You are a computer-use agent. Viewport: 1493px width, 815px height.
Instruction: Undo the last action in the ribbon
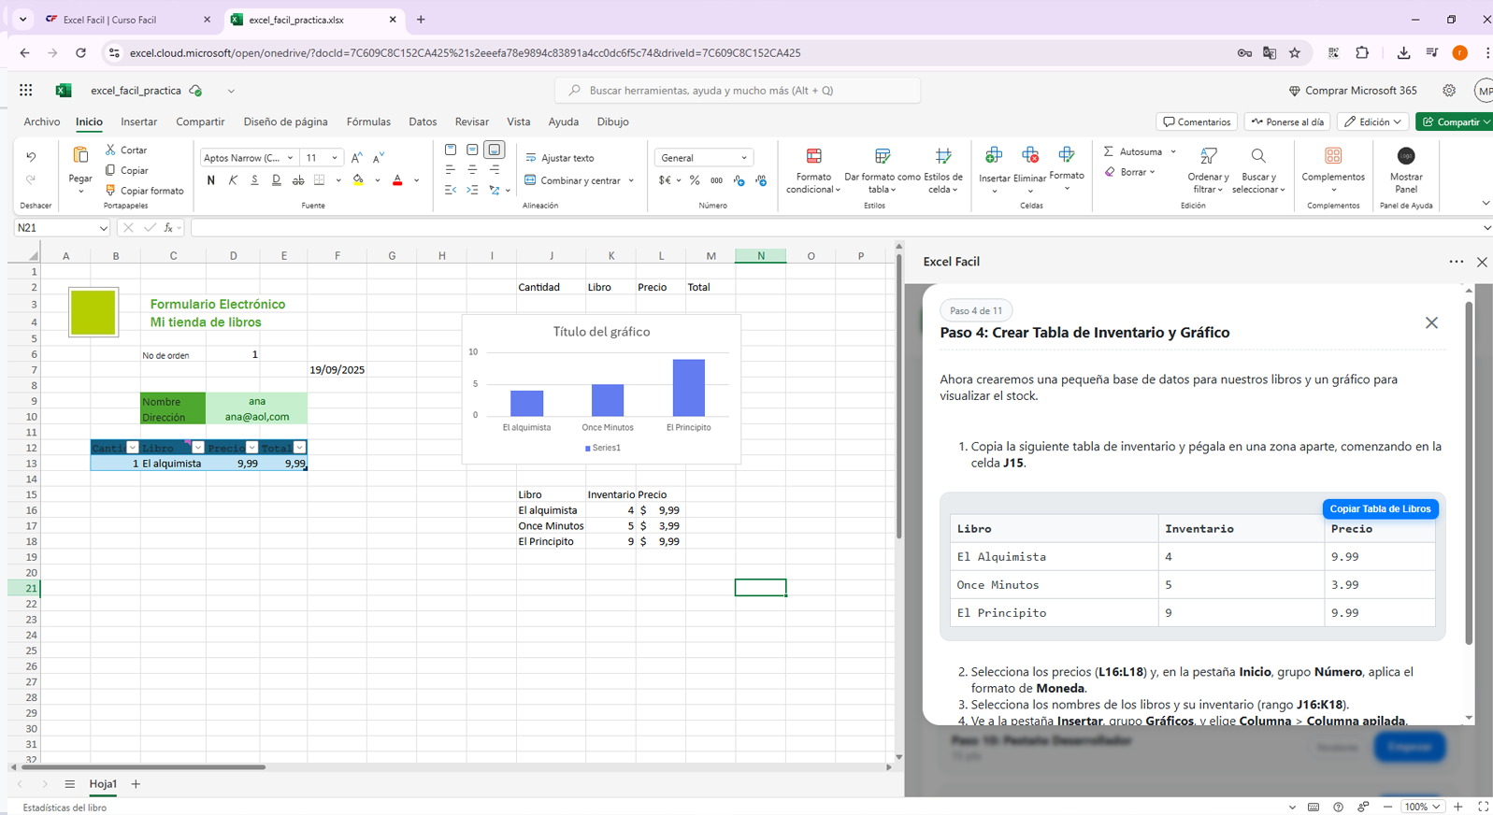31,157
